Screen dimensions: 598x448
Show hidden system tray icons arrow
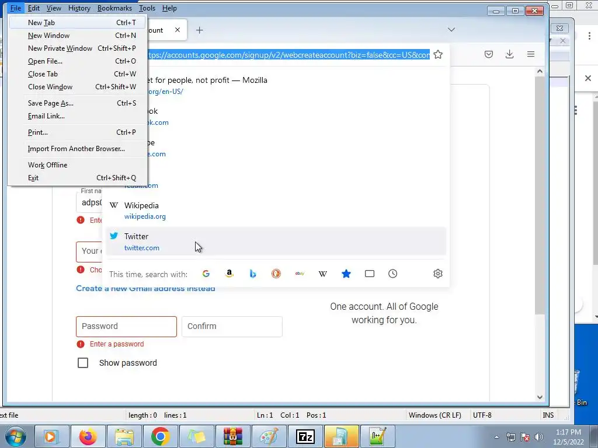tap(496, 437)
